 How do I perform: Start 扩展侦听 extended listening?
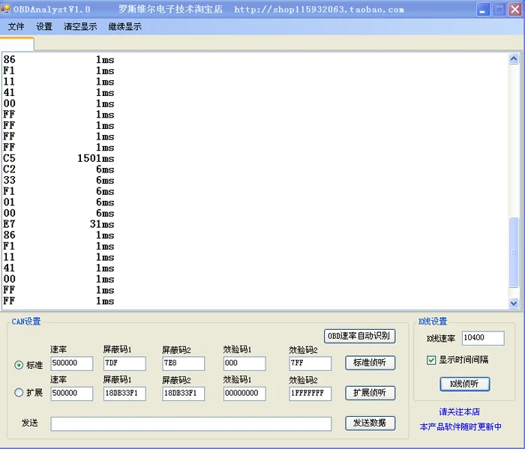[370, 393]
